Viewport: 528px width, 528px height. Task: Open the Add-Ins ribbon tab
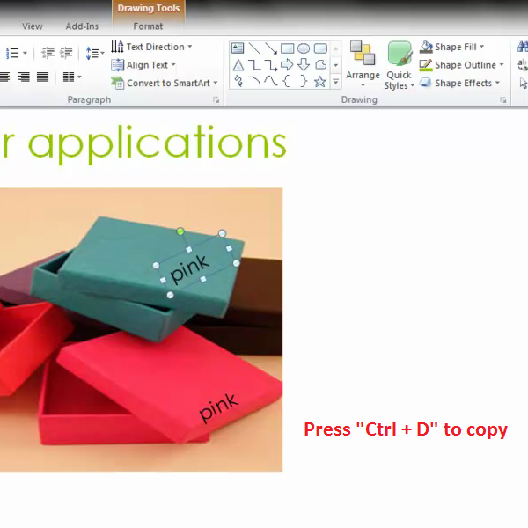pos(82,26)
